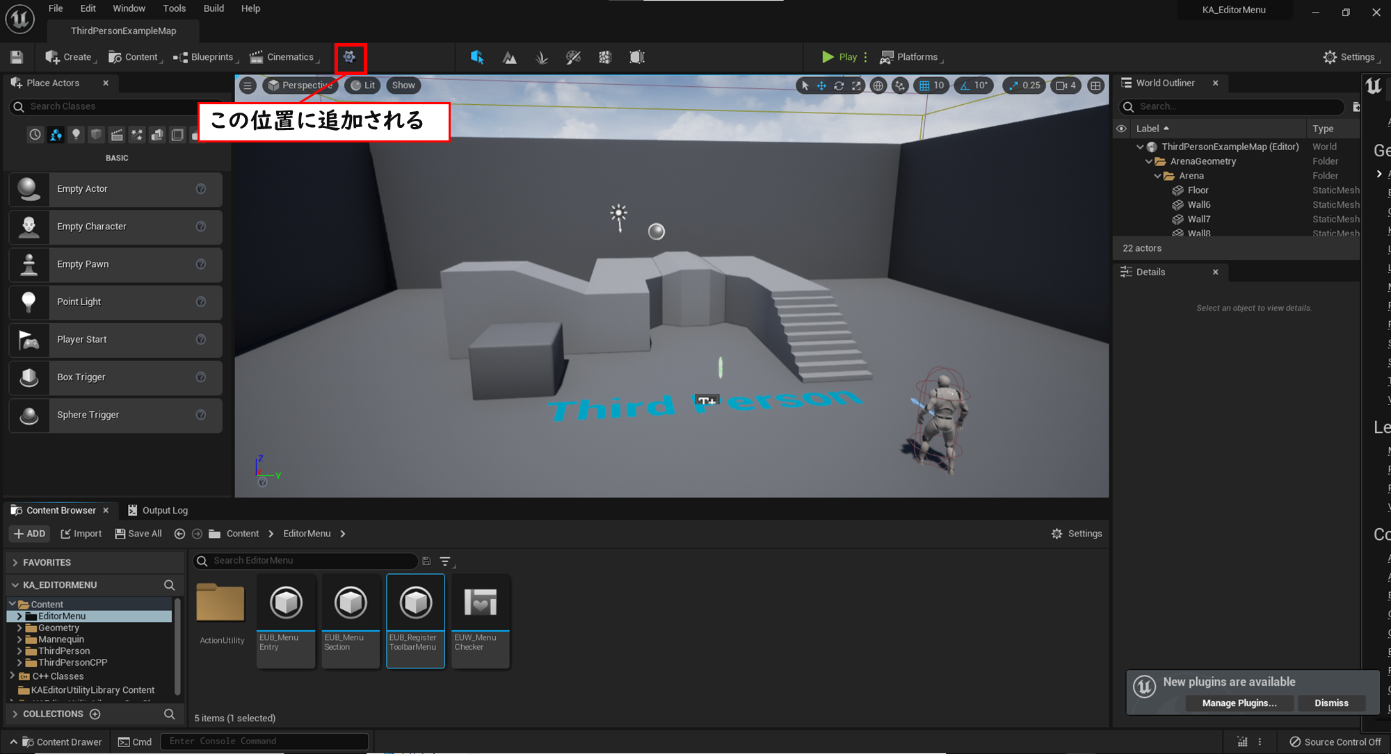The image size is (1391, 754).
Task: Show Recently Placed actors category
Action: click(35, 135)
